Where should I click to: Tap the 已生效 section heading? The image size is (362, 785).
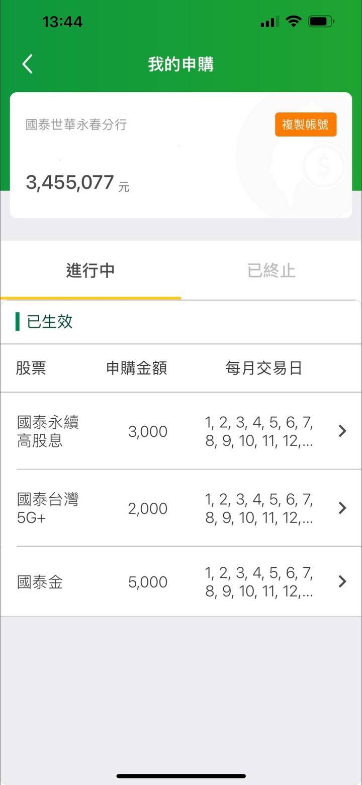(50, 321)
